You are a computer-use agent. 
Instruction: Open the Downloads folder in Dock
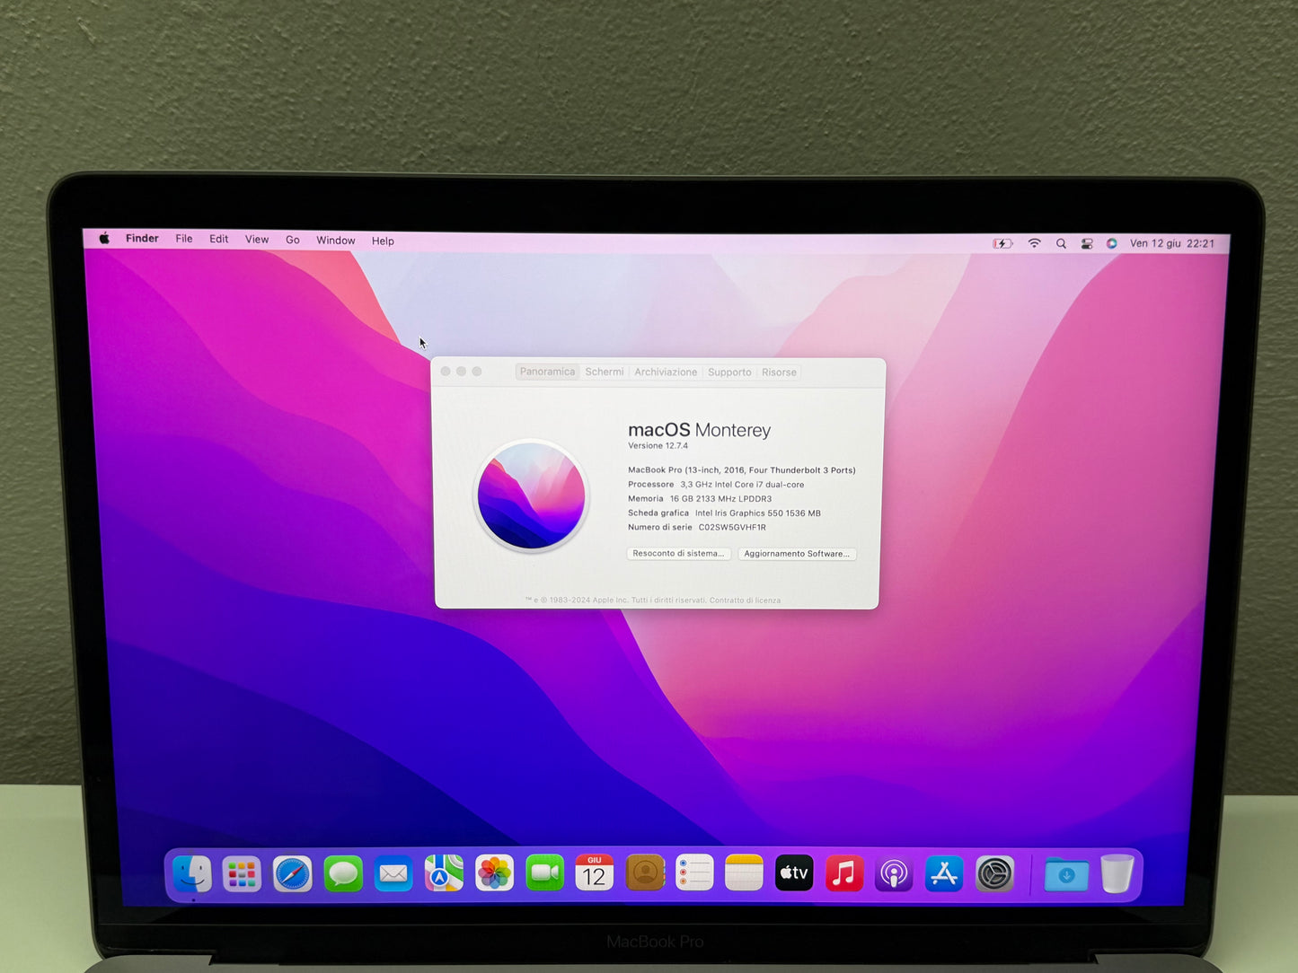(x=1066, y=874)
